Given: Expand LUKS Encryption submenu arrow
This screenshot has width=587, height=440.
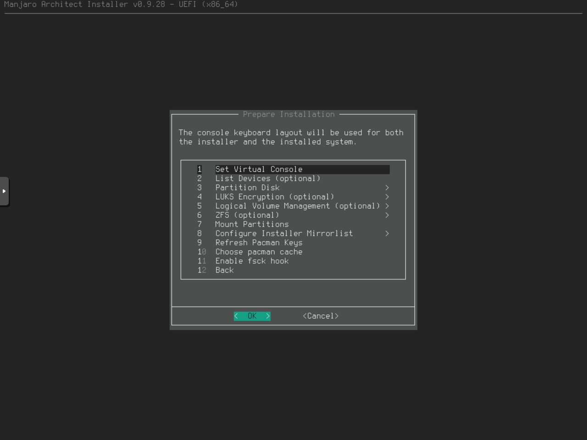Looking at the screenshot, I should click(x=387, y=197).
